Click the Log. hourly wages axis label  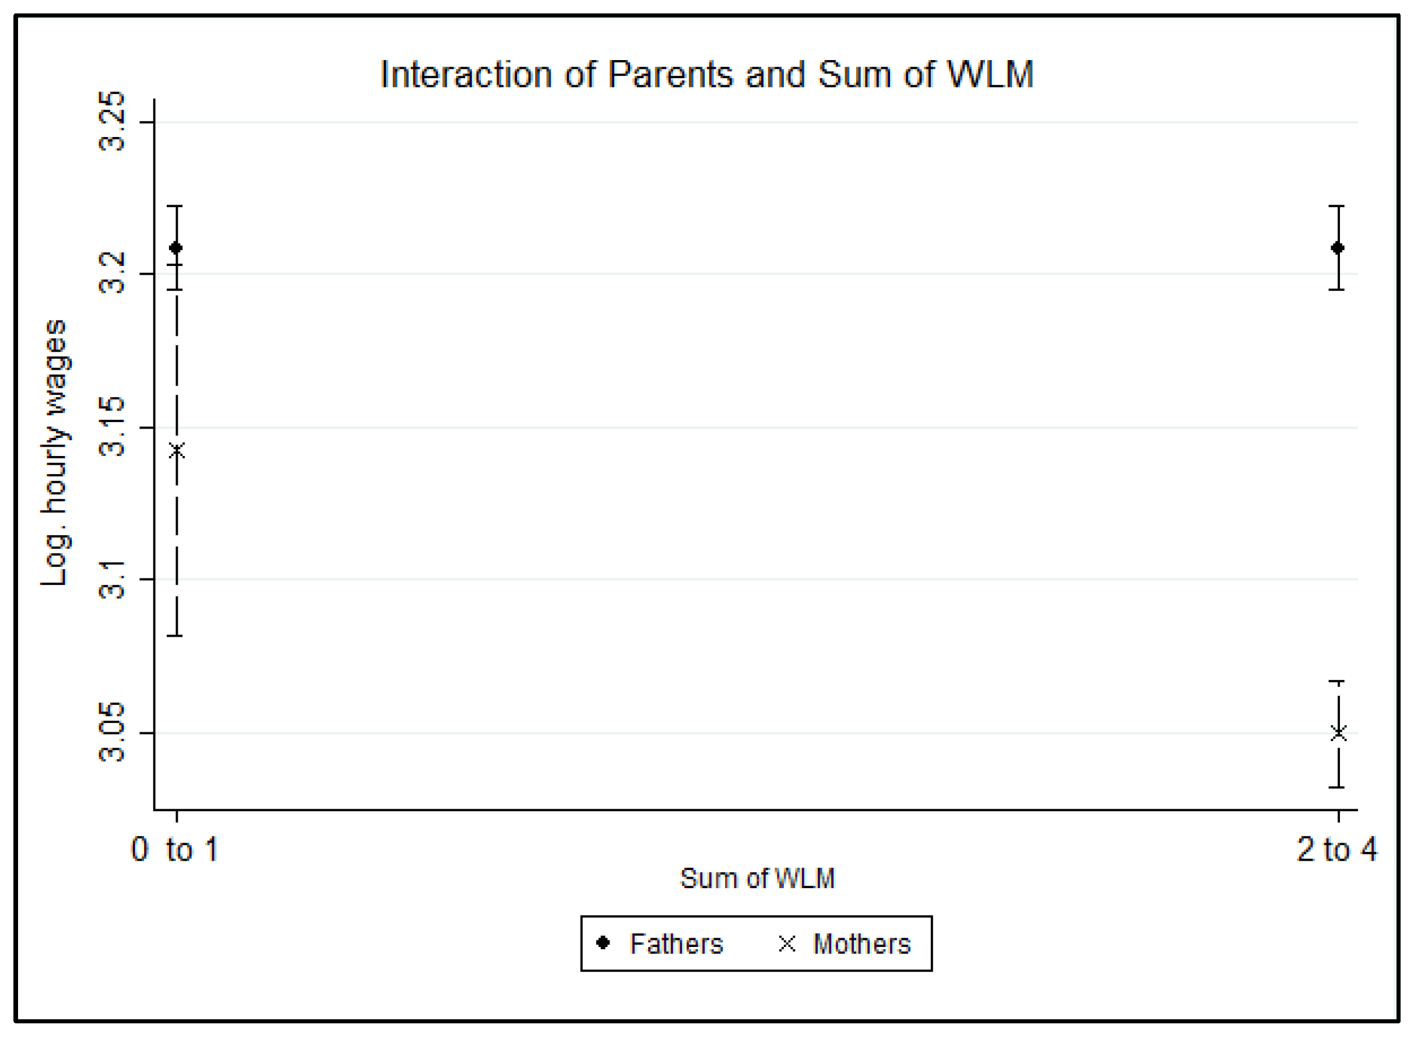(x=55, y=452)
